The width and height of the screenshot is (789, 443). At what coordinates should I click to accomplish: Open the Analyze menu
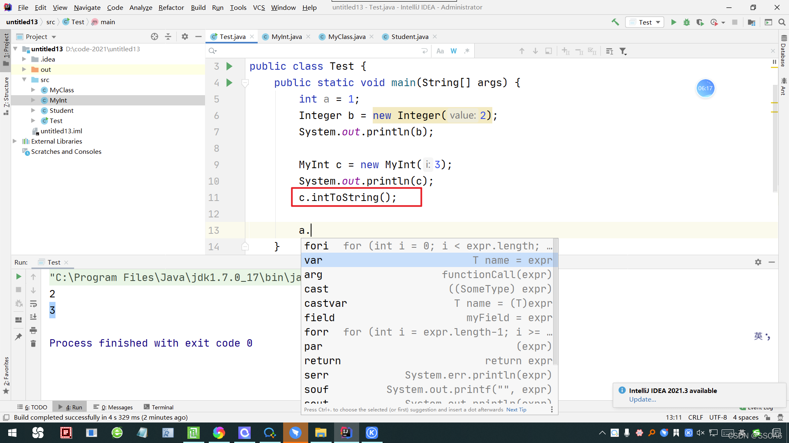coord(141,7)
